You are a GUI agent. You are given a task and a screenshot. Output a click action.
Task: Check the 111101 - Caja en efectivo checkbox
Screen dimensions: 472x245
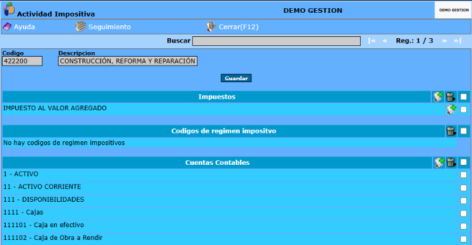464,226
